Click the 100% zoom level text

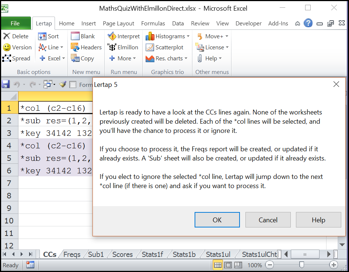[x=255, y=265]
